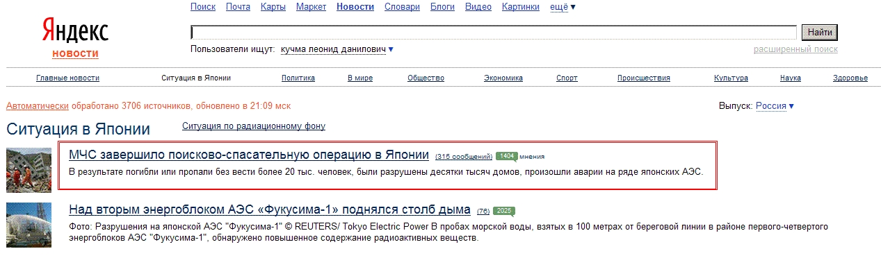The width and height of the screenshot is (881, 258).
Task: Open the Fukushima plant photo thumbnail
Action: tap(29, 225)
